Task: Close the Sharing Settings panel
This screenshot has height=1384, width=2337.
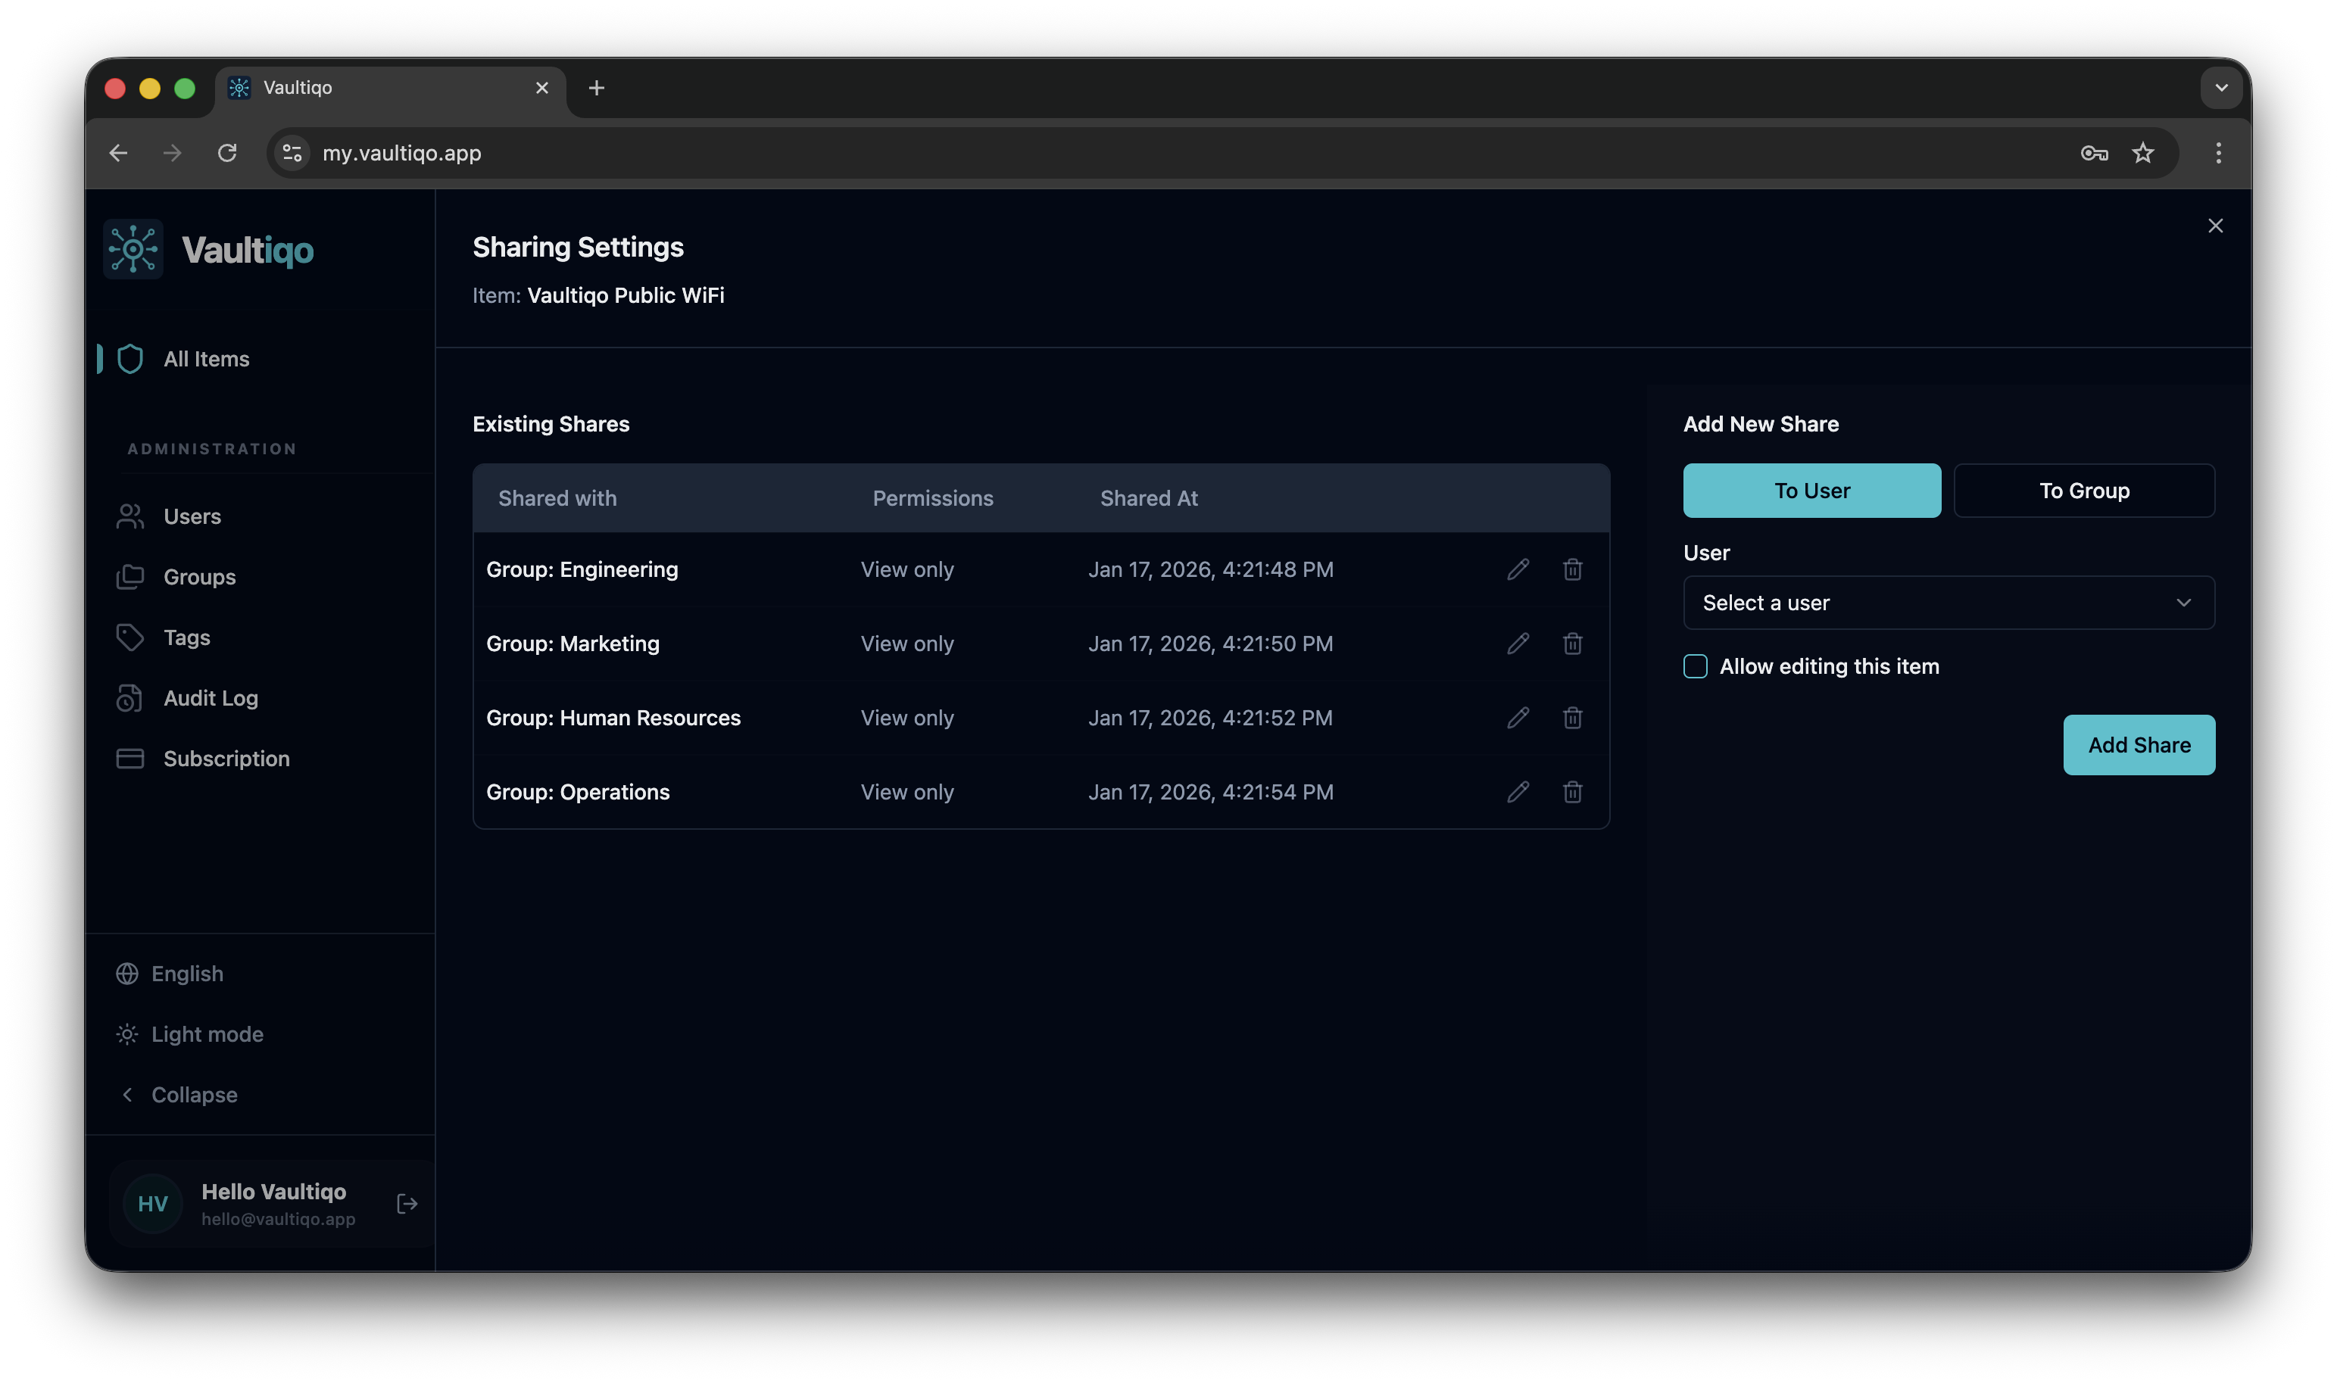Action: coord(2215,226)
